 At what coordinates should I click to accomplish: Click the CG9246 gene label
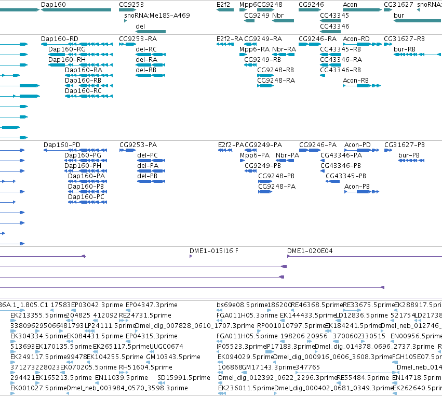coord(311,5)
